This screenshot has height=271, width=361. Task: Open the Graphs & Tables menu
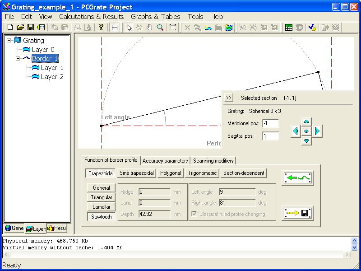[156, 17]
